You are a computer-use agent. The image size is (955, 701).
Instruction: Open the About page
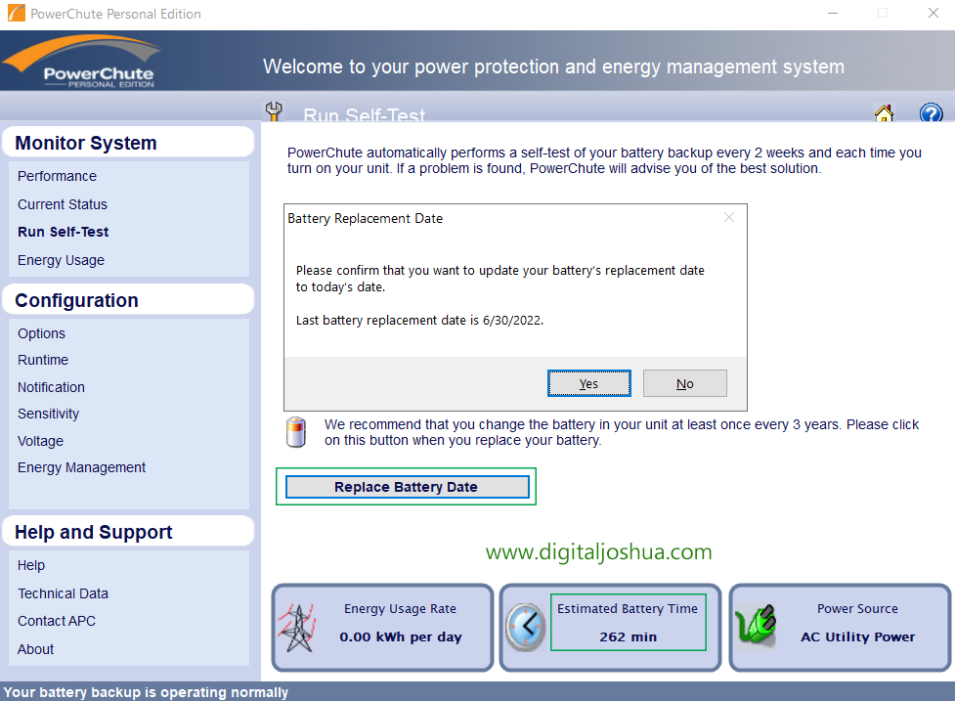pos(35,649)
